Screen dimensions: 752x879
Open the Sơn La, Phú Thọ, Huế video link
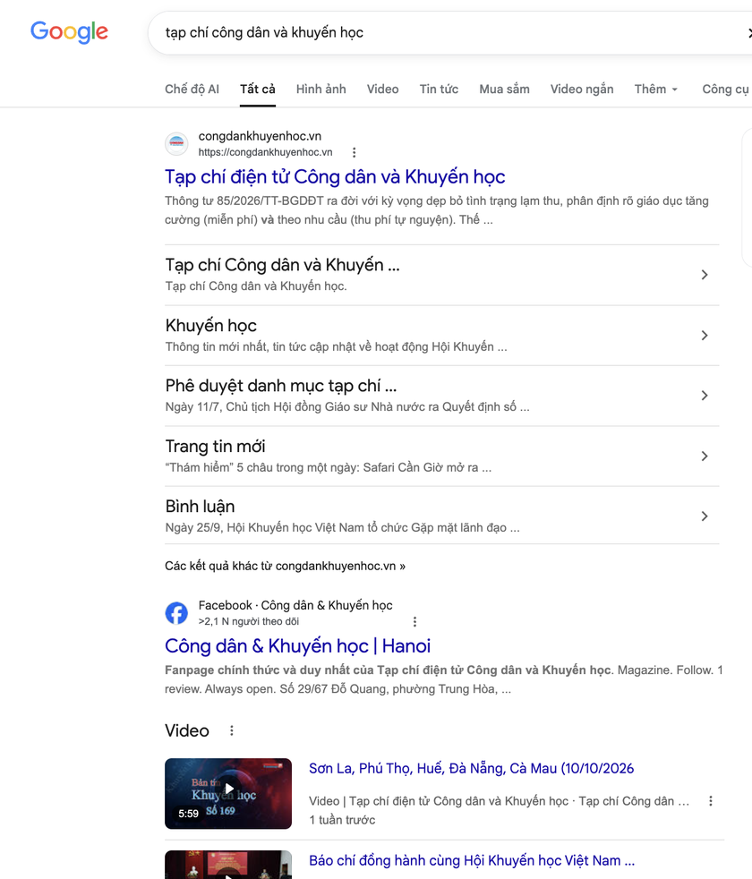(471, 769)
